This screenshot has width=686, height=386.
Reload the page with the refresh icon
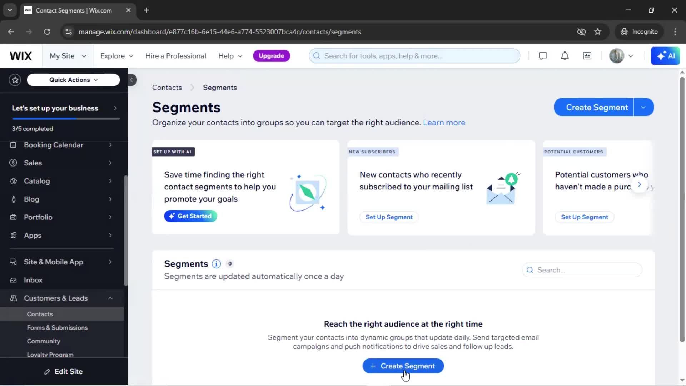coord(47,32)
